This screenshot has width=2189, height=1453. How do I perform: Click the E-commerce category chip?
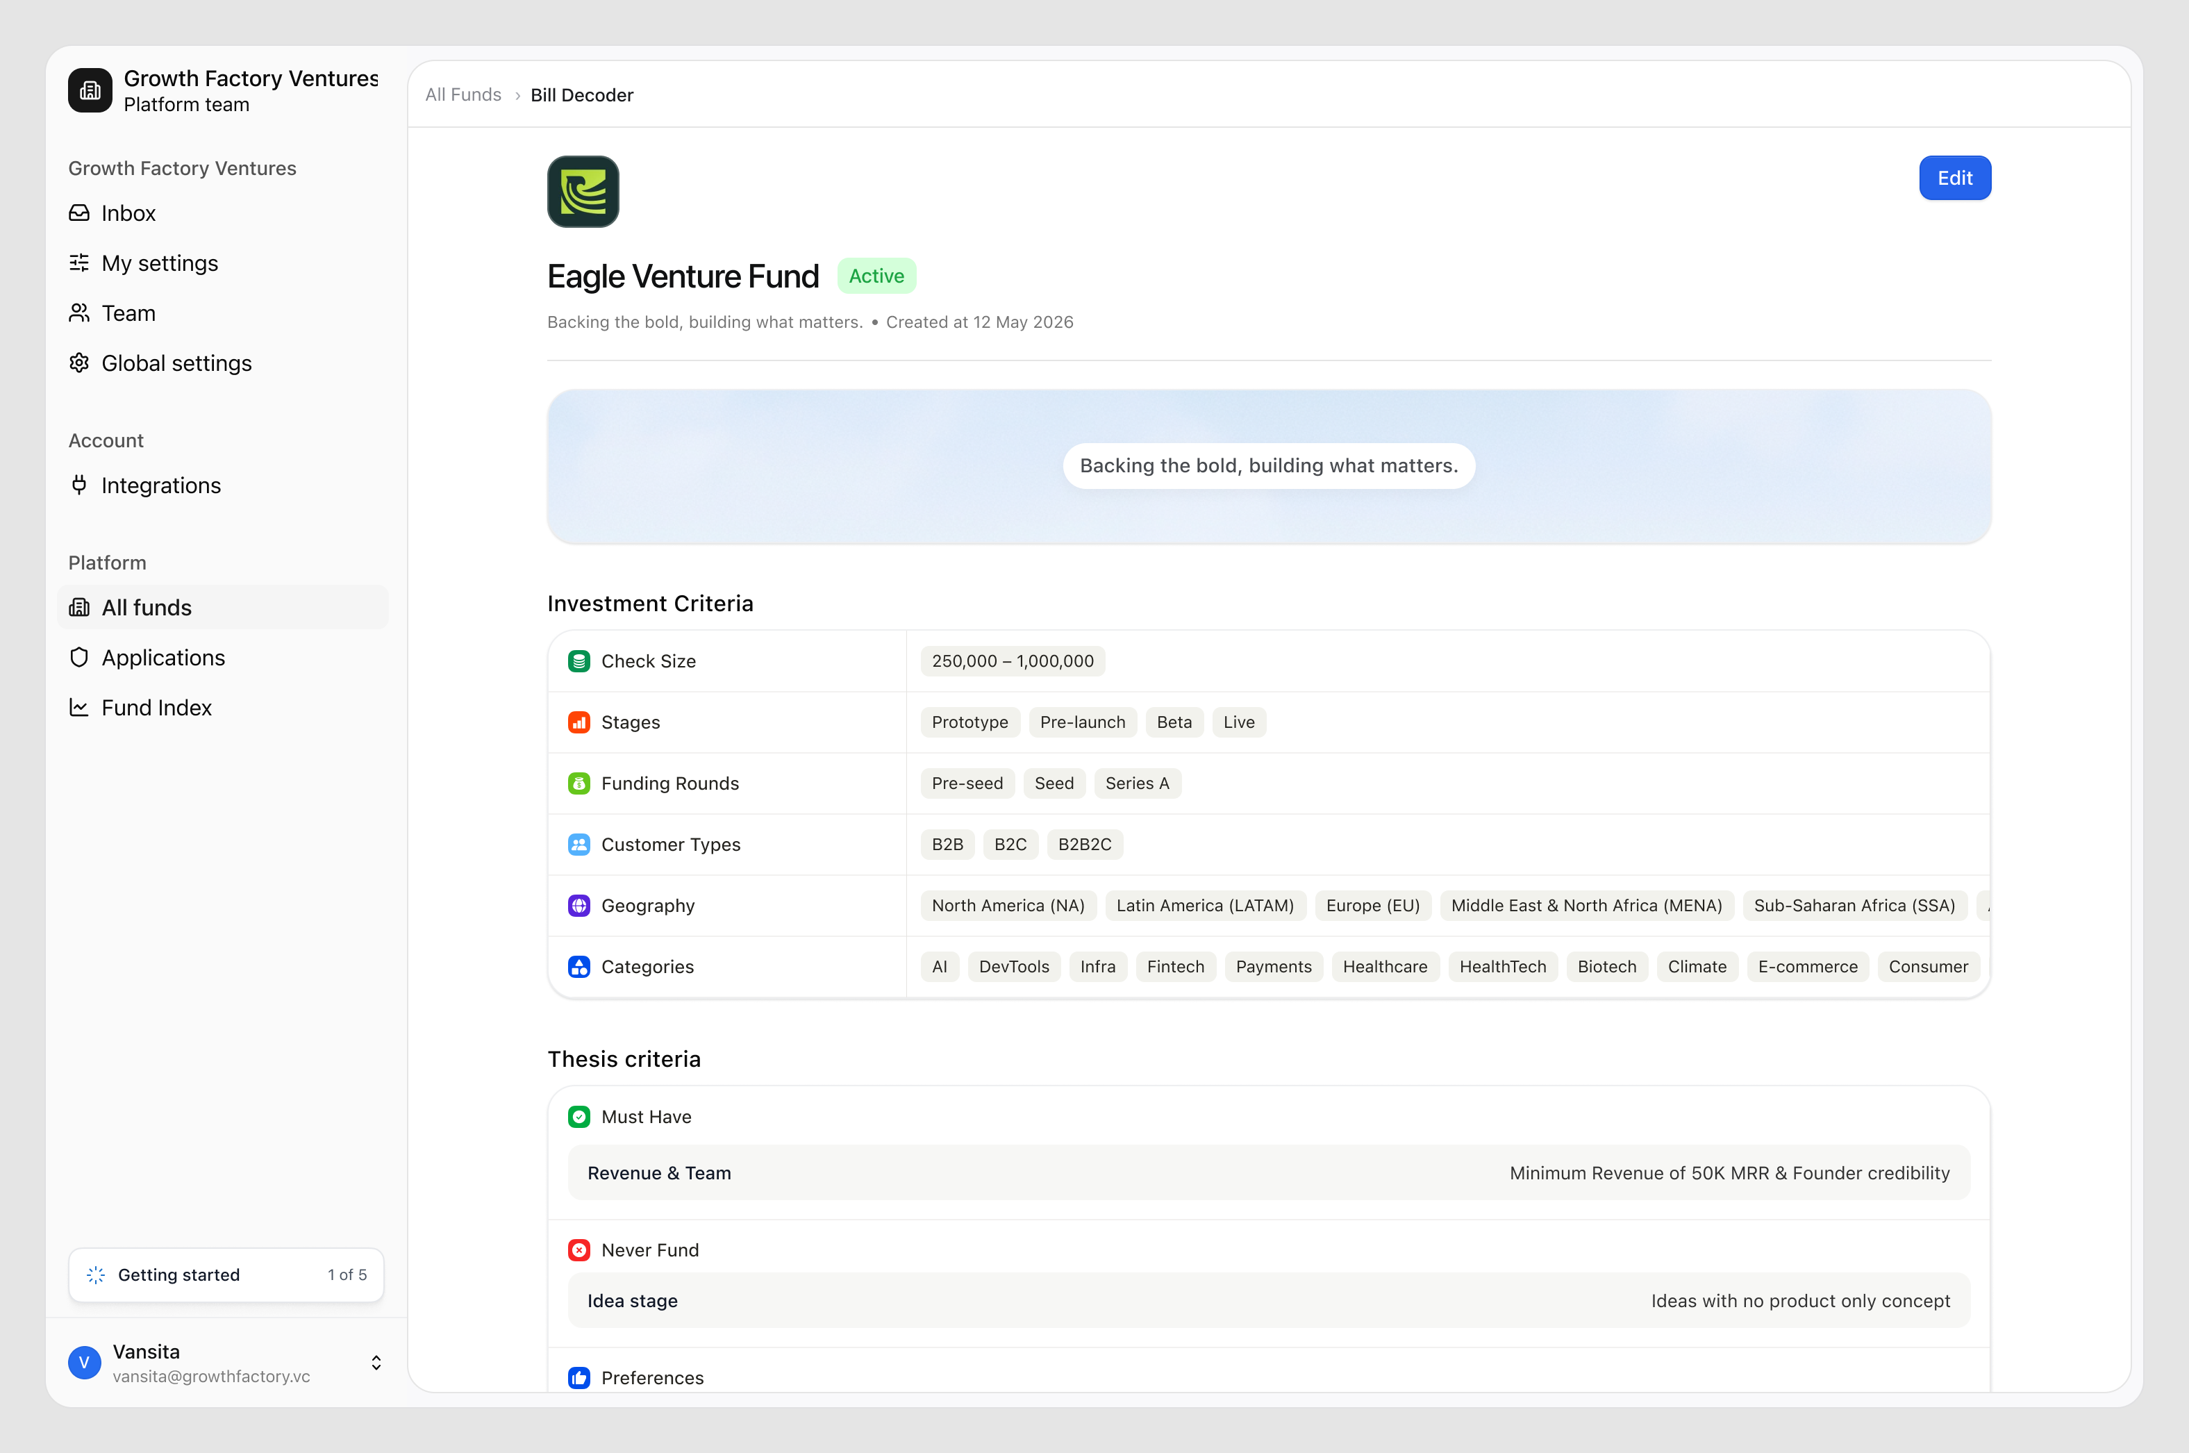click(1807, 968)
